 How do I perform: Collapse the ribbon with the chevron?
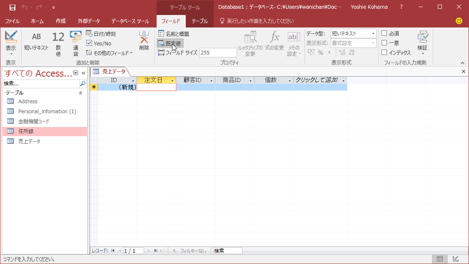(x=462, y=63)
